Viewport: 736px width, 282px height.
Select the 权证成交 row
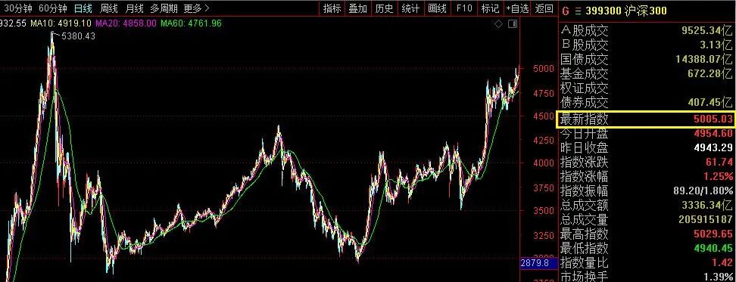[647, 88]
